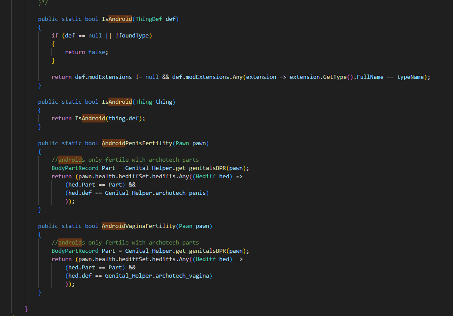This screenshot has height=316, width=453.
Task: Click the Pawn parameter type of AndroidPenisFertility
Action: [x=183, y=143]
